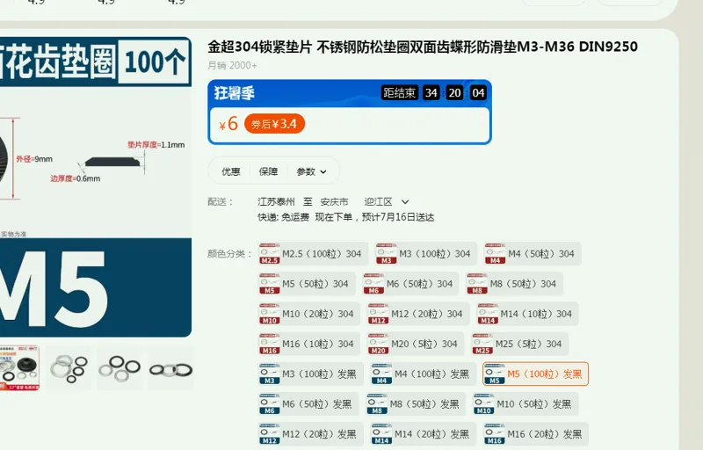This screenshot has height=450, width=703.
Task: Click the 快递: 免运费 shipping text
Action: [x=283, y=217]
